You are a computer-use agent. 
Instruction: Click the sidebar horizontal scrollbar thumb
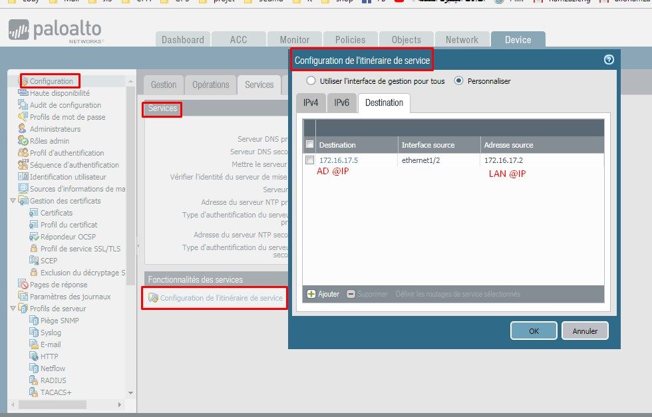(53, 404)
